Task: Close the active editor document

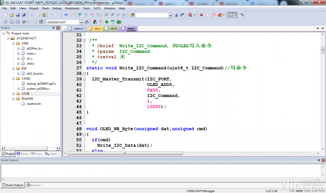Action: pos(323,28)
